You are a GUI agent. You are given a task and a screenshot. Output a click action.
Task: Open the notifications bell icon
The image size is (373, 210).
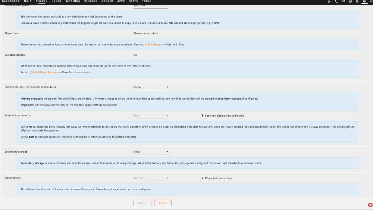point(371,1)
